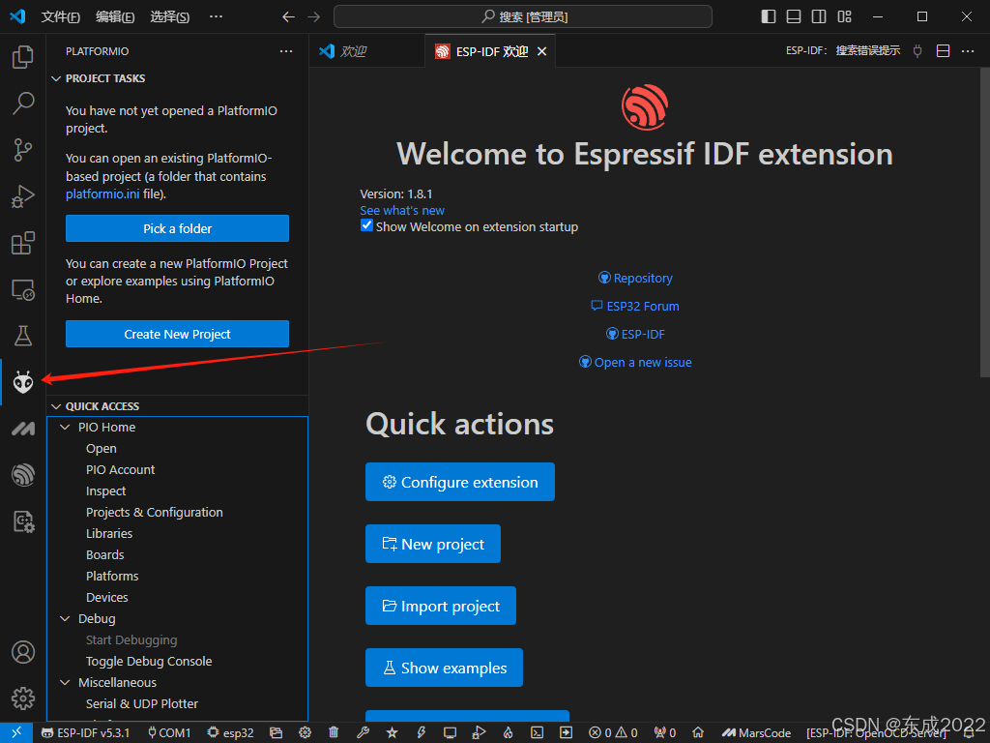
Task: Switch to the 欢迎 tab
Action: pyautogui.click(x=366, y=51)
